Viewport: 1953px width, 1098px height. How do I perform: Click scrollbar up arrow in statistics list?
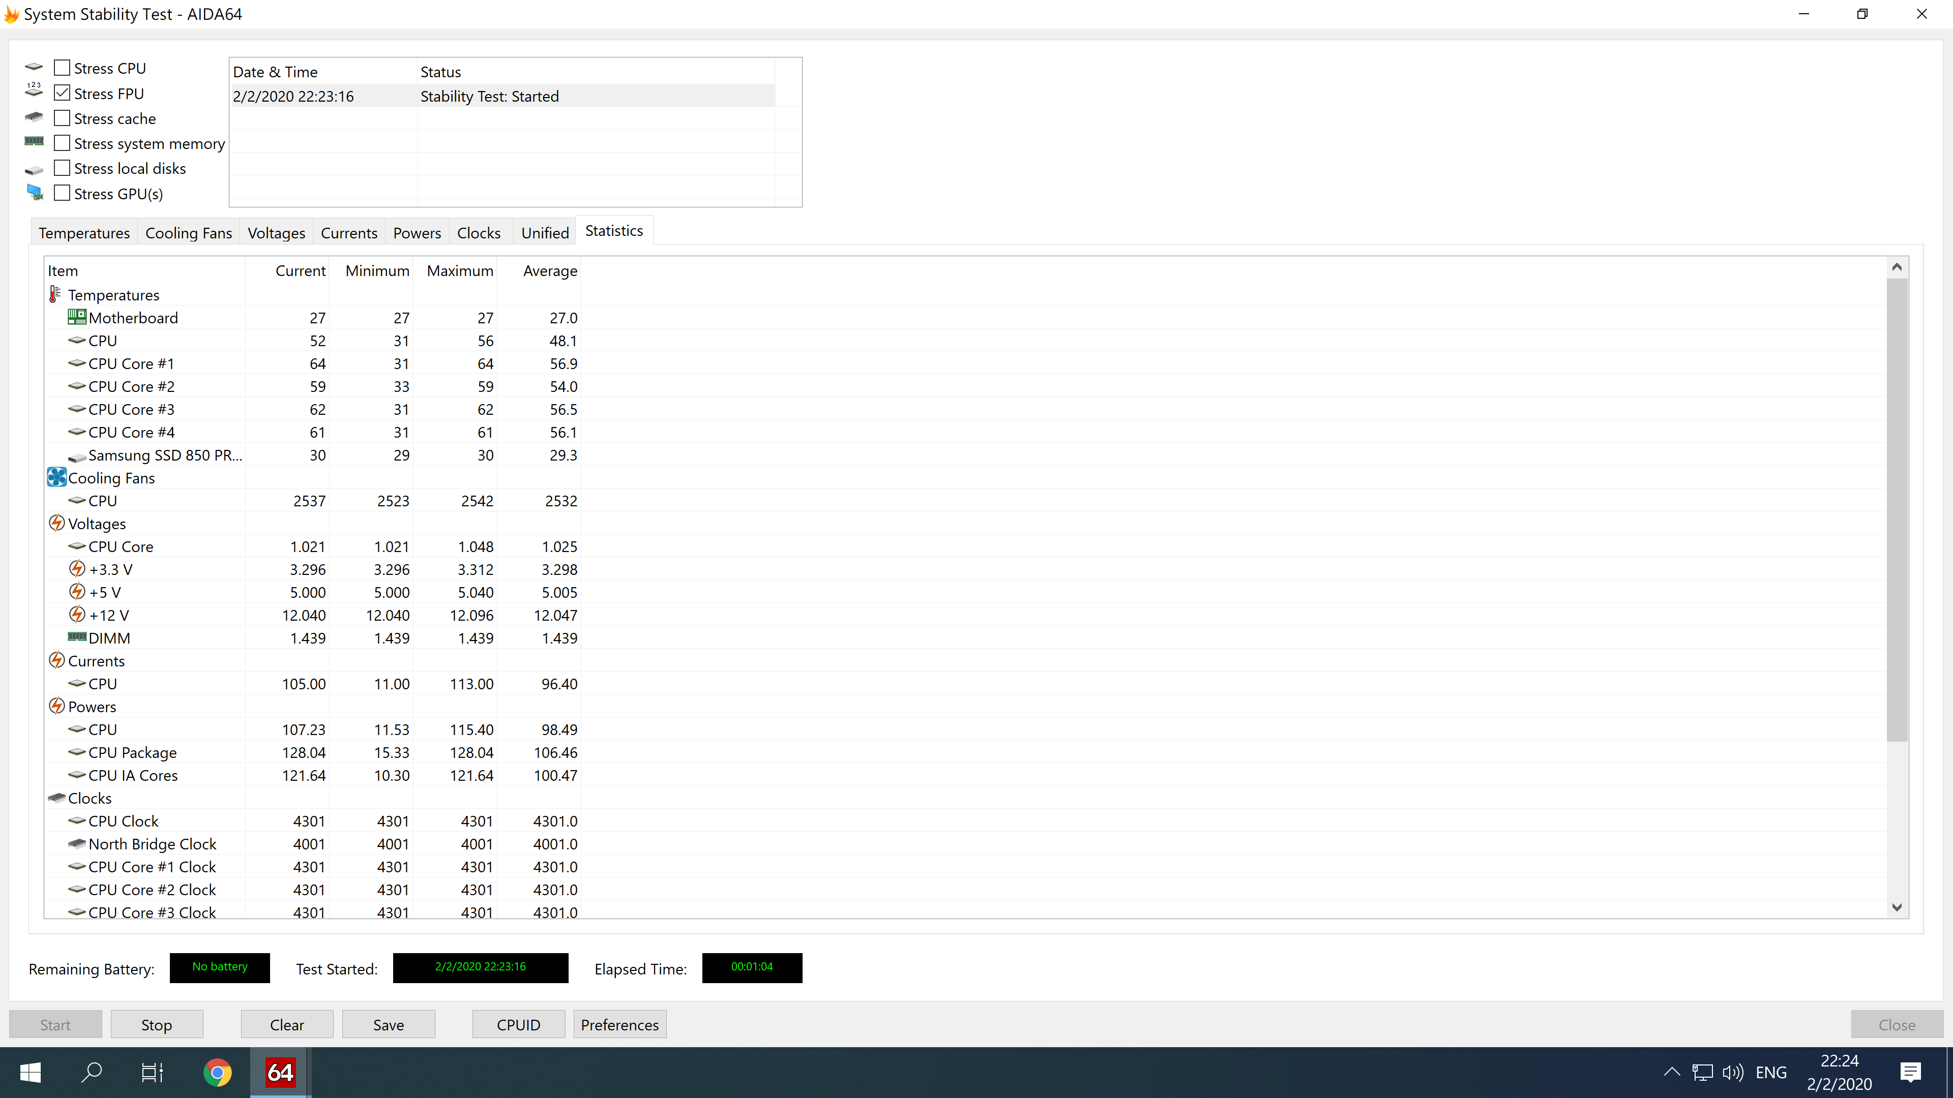pyautogui.click(x=1897, y=267)
